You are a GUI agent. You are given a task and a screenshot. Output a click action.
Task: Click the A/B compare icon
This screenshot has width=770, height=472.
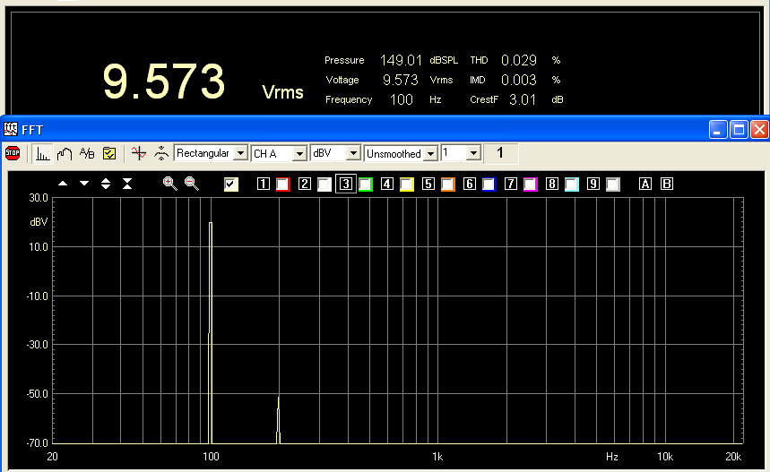click(x=87, y=153)
